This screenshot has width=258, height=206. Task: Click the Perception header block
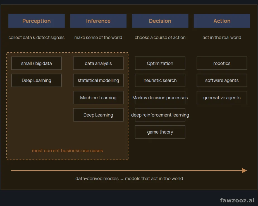pos(37,21)
